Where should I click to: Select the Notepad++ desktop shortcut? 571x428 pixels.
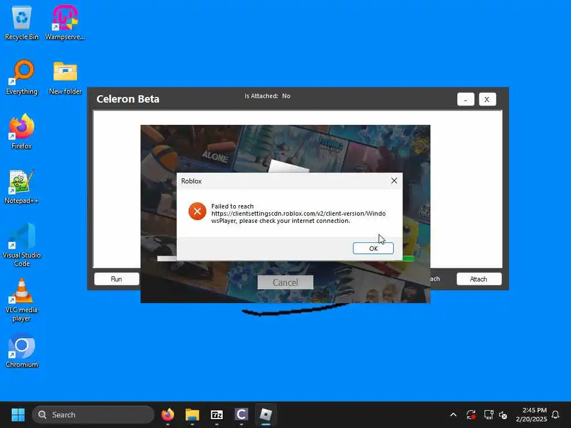pos(22,186)
